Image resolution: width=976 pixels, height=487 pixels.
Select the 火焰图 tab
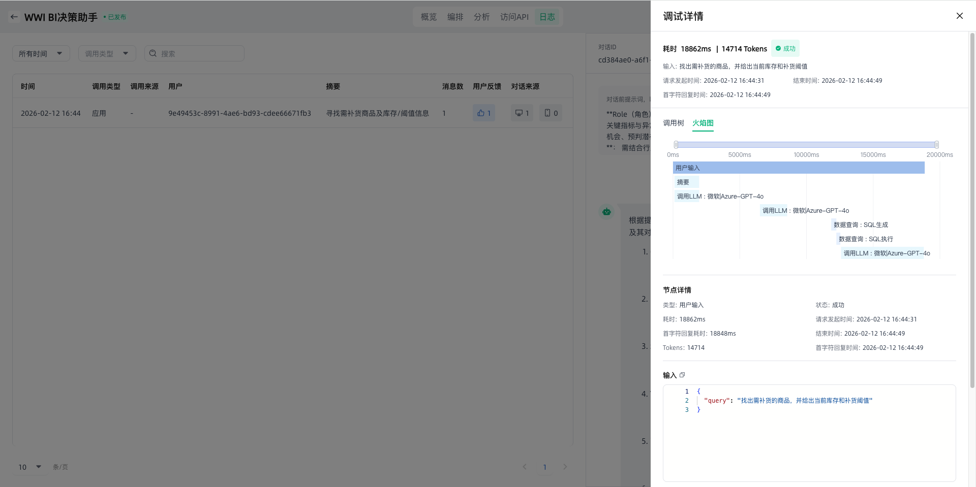[703, 123]
